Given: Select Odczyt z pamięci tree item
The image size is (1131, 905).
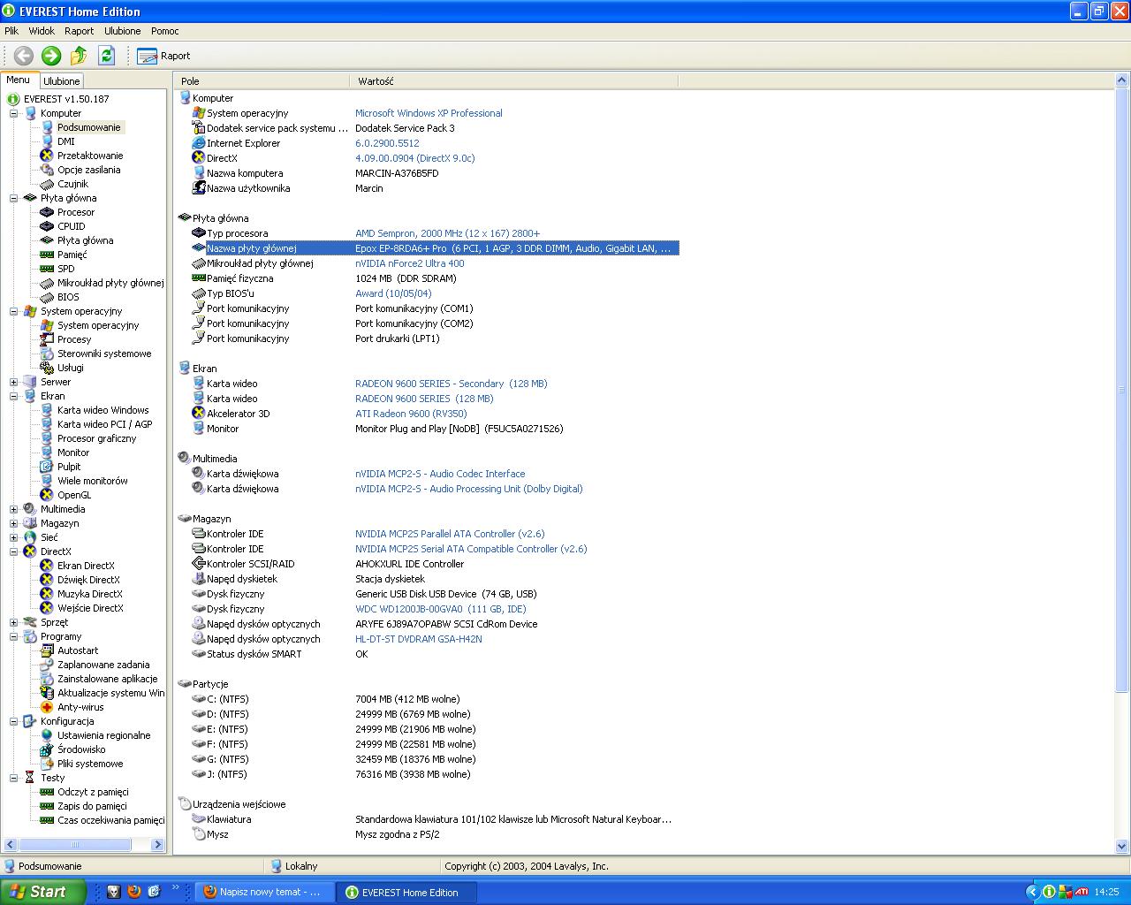Looking at the screenshot, I should [93, 792].
